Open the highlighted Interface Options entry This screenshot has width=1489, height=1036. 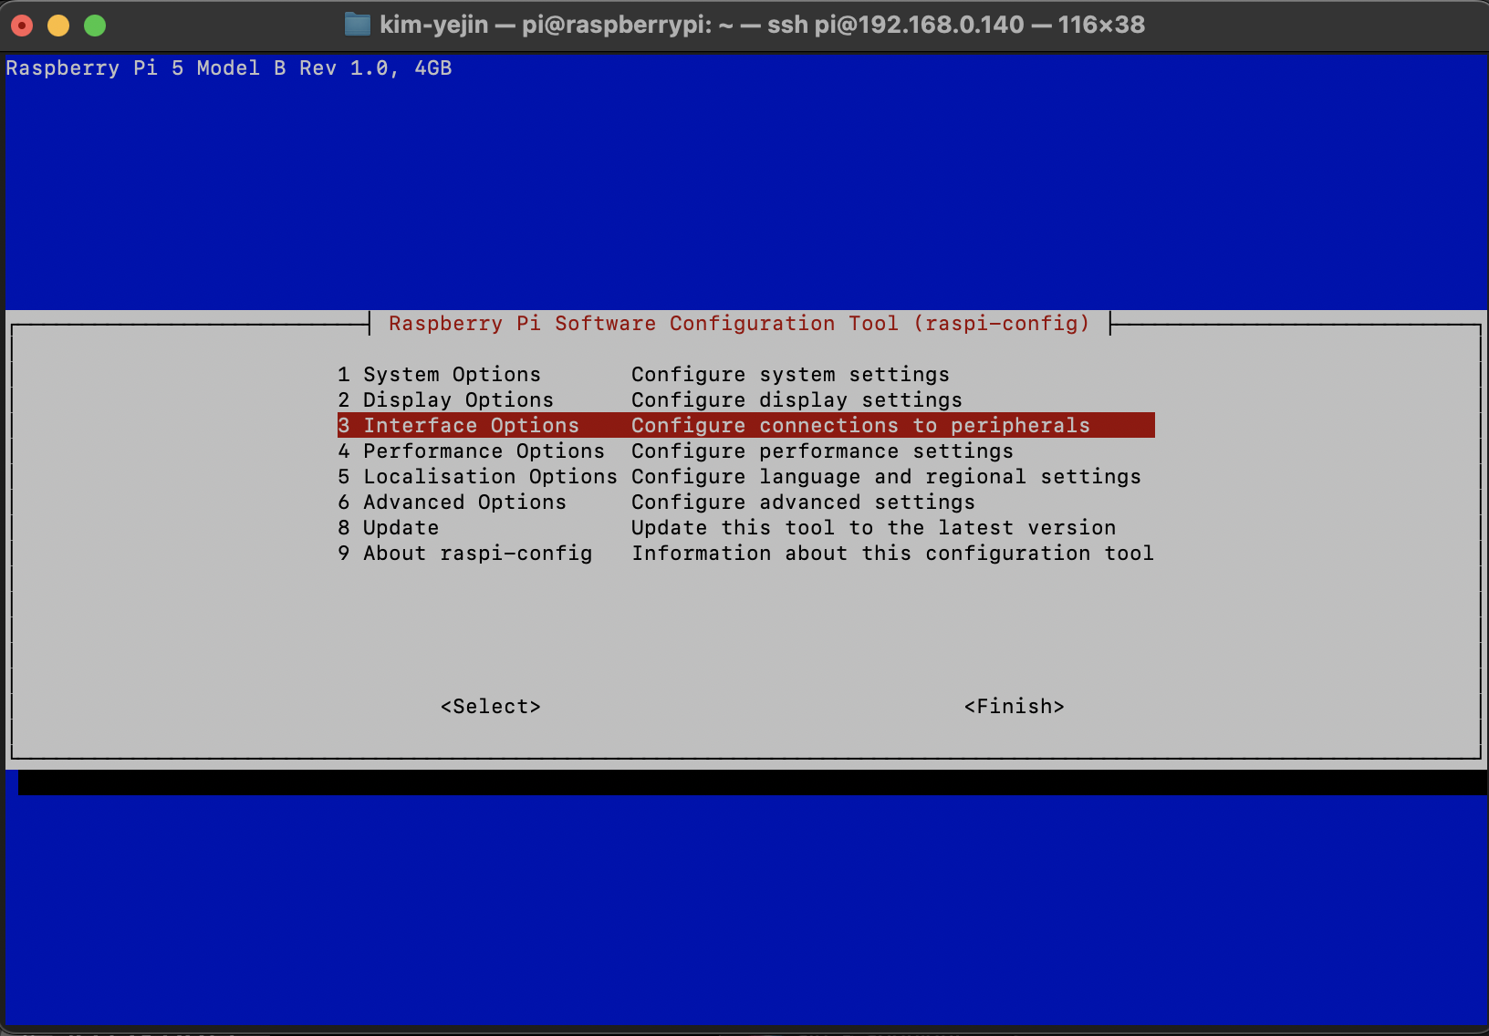click(x=745, y=426)
